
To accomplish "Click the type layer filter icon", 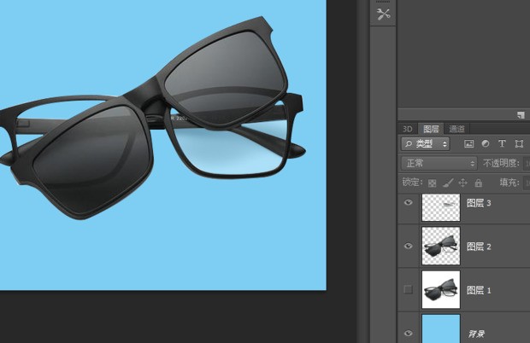I will 502,144.
